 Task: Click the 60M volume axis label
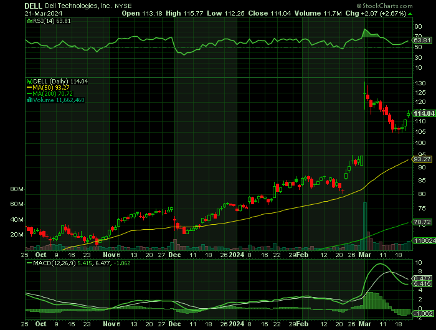pos(17,204)
